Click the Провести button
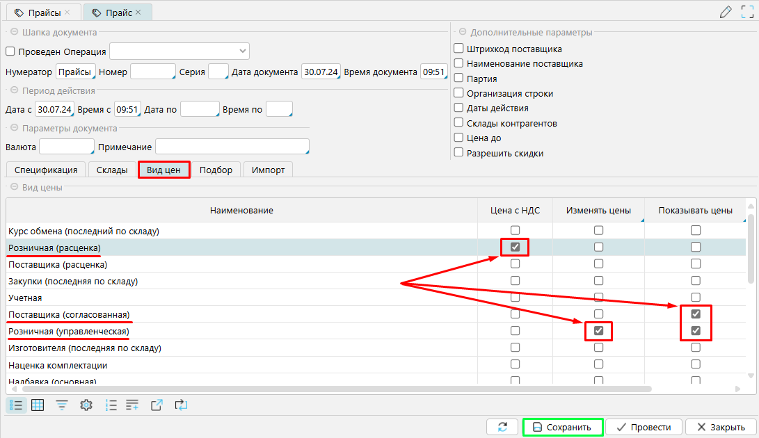The image size is (759, 438). point(644,427)
